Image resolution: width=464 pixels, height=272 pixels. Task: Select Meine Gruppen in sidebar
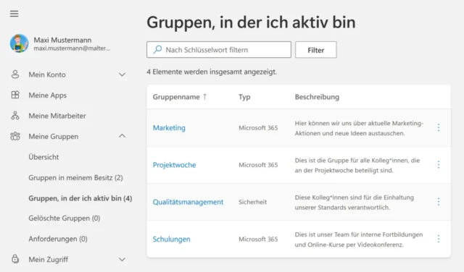click(54, 137)
